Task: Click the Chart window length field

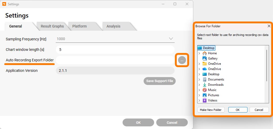Action: (x=115, y=50)
